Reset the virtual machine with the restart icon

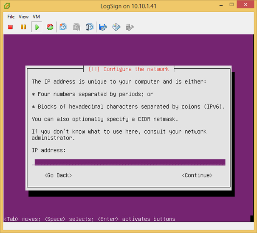pyautogui.click(x=50, y=27)
